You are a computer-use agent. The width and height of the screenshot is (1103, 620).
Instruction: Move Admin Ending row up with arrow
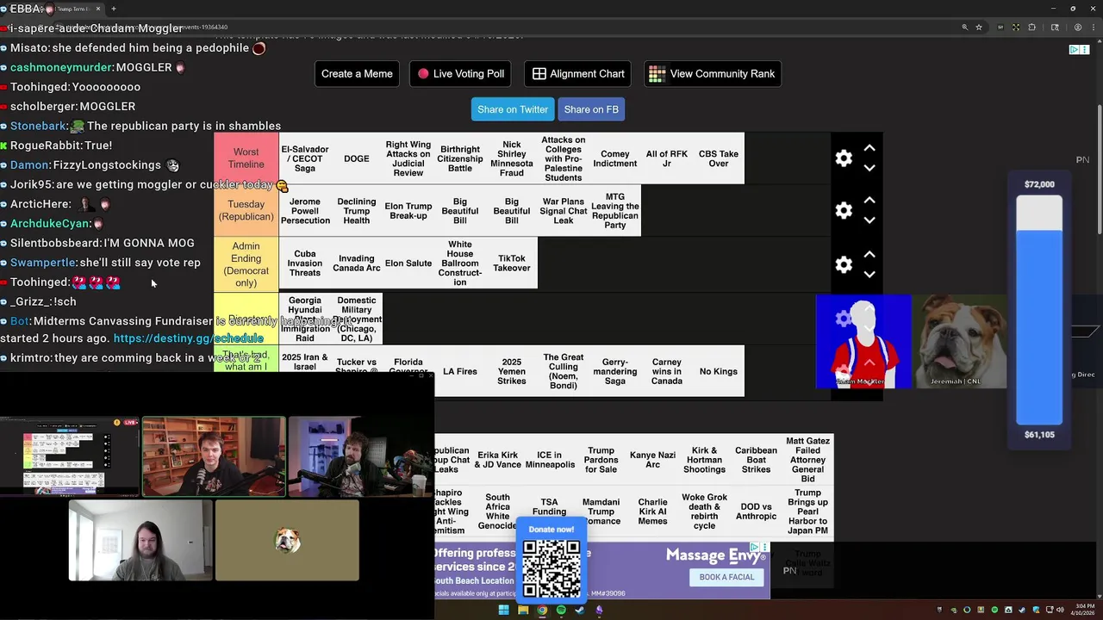point(869,254)
